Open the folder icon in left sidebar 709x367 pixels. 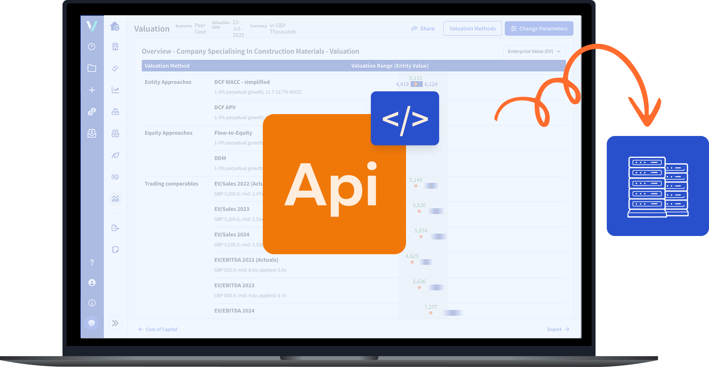[x=92, y=68]
